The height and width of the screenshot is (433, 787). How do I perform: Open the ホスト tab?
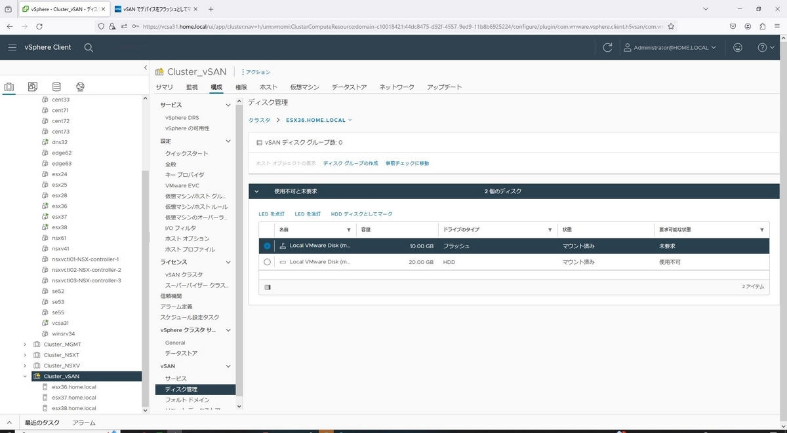[269, 87]
